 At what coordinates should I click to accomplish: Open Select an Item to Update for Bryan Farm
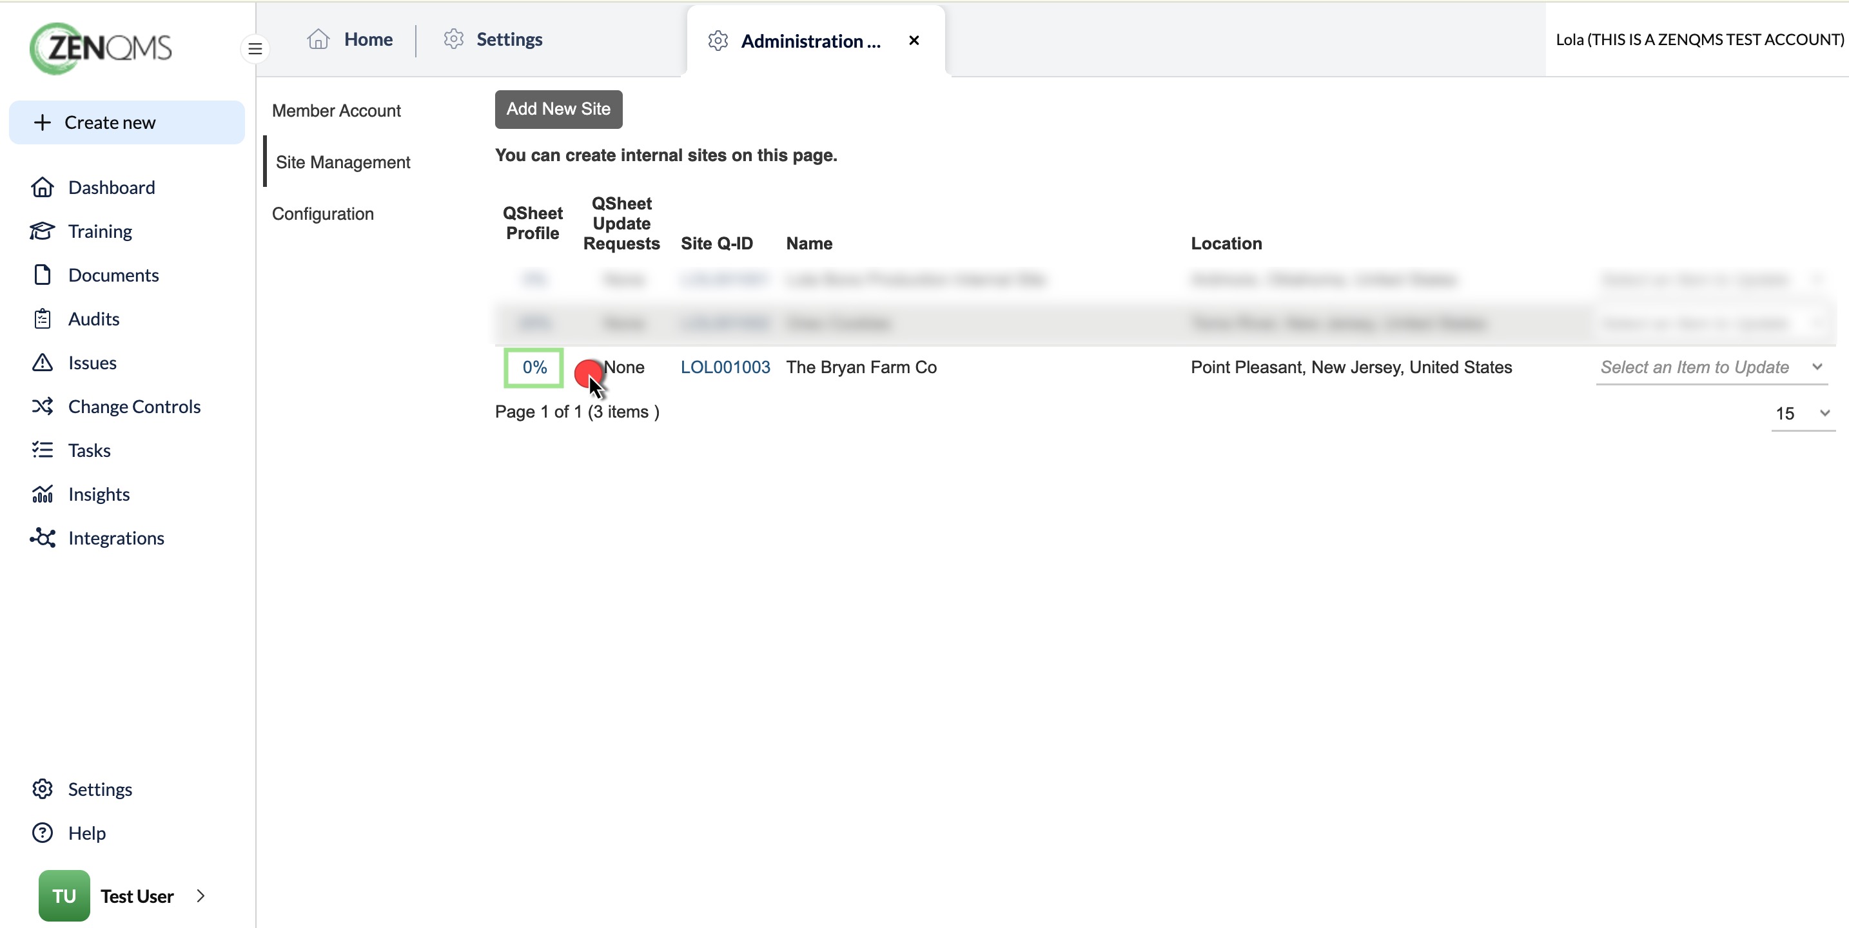pyautogui.click(x=1711, y=367)
